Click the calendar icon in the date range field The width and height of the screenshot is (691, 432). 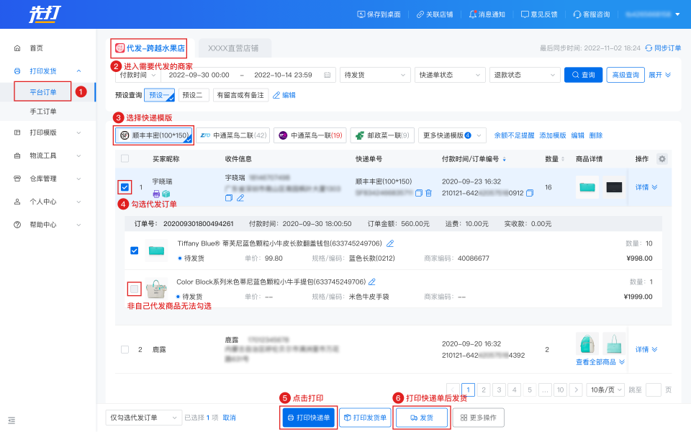[328, 75]
